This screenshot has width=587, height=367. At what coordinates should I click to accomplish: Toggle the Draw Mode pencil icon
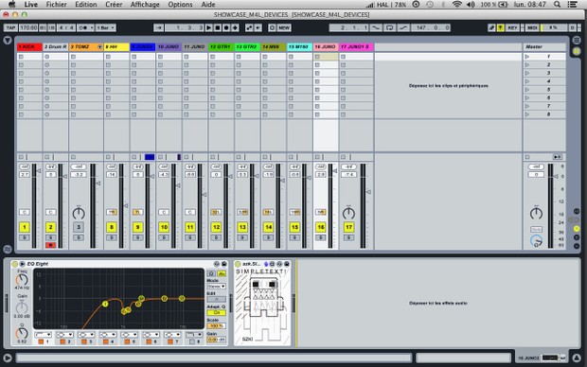pyautogui.click(x=492, y=27)
